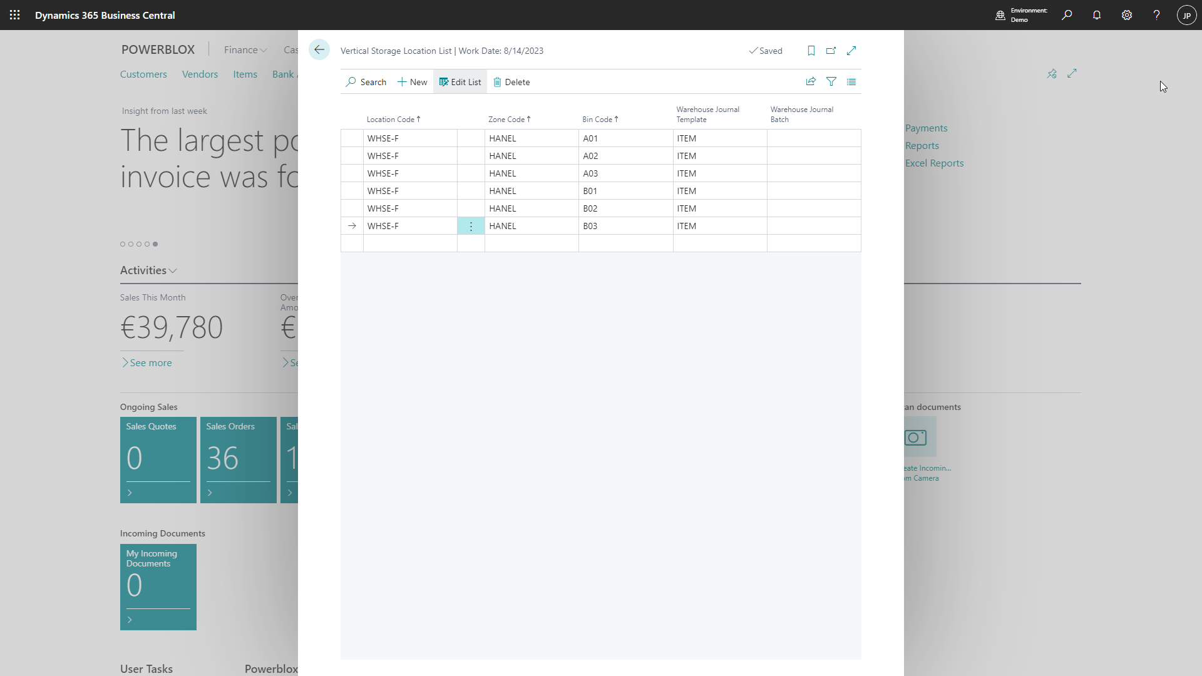This screenshot has height=676, width=1202.
Task: Expand the dialog to full width
Action: click(x=851, y=51)
